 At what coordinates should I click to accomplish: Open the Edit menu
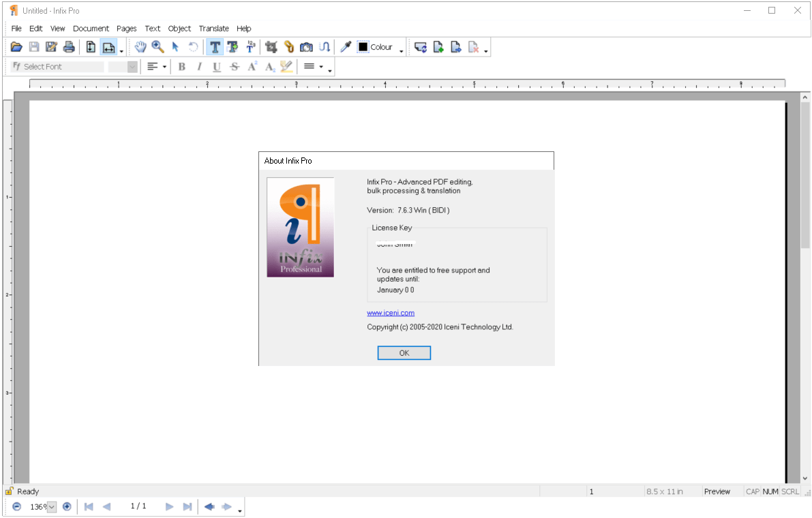35,29
